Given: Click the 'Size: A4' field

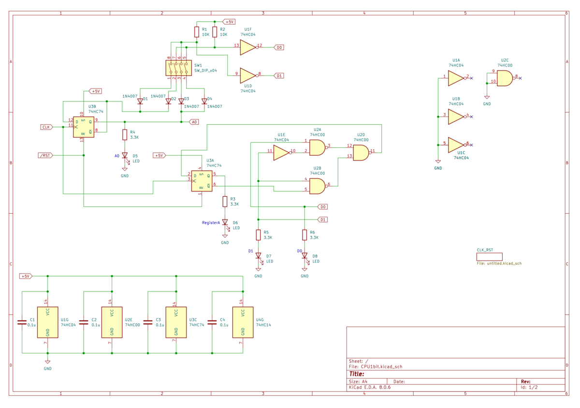Looking at the screenshot, I should (x=359, y=381).
